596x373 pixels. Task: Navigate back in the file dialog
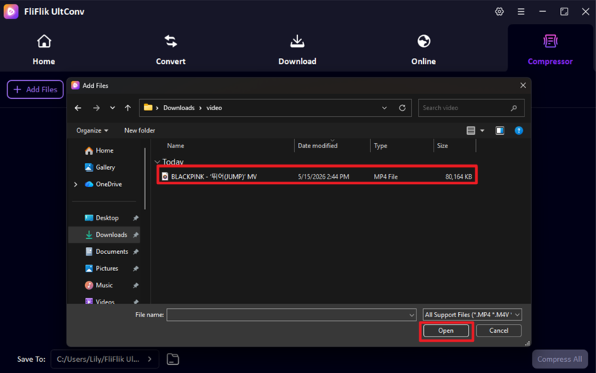[78, 108]
